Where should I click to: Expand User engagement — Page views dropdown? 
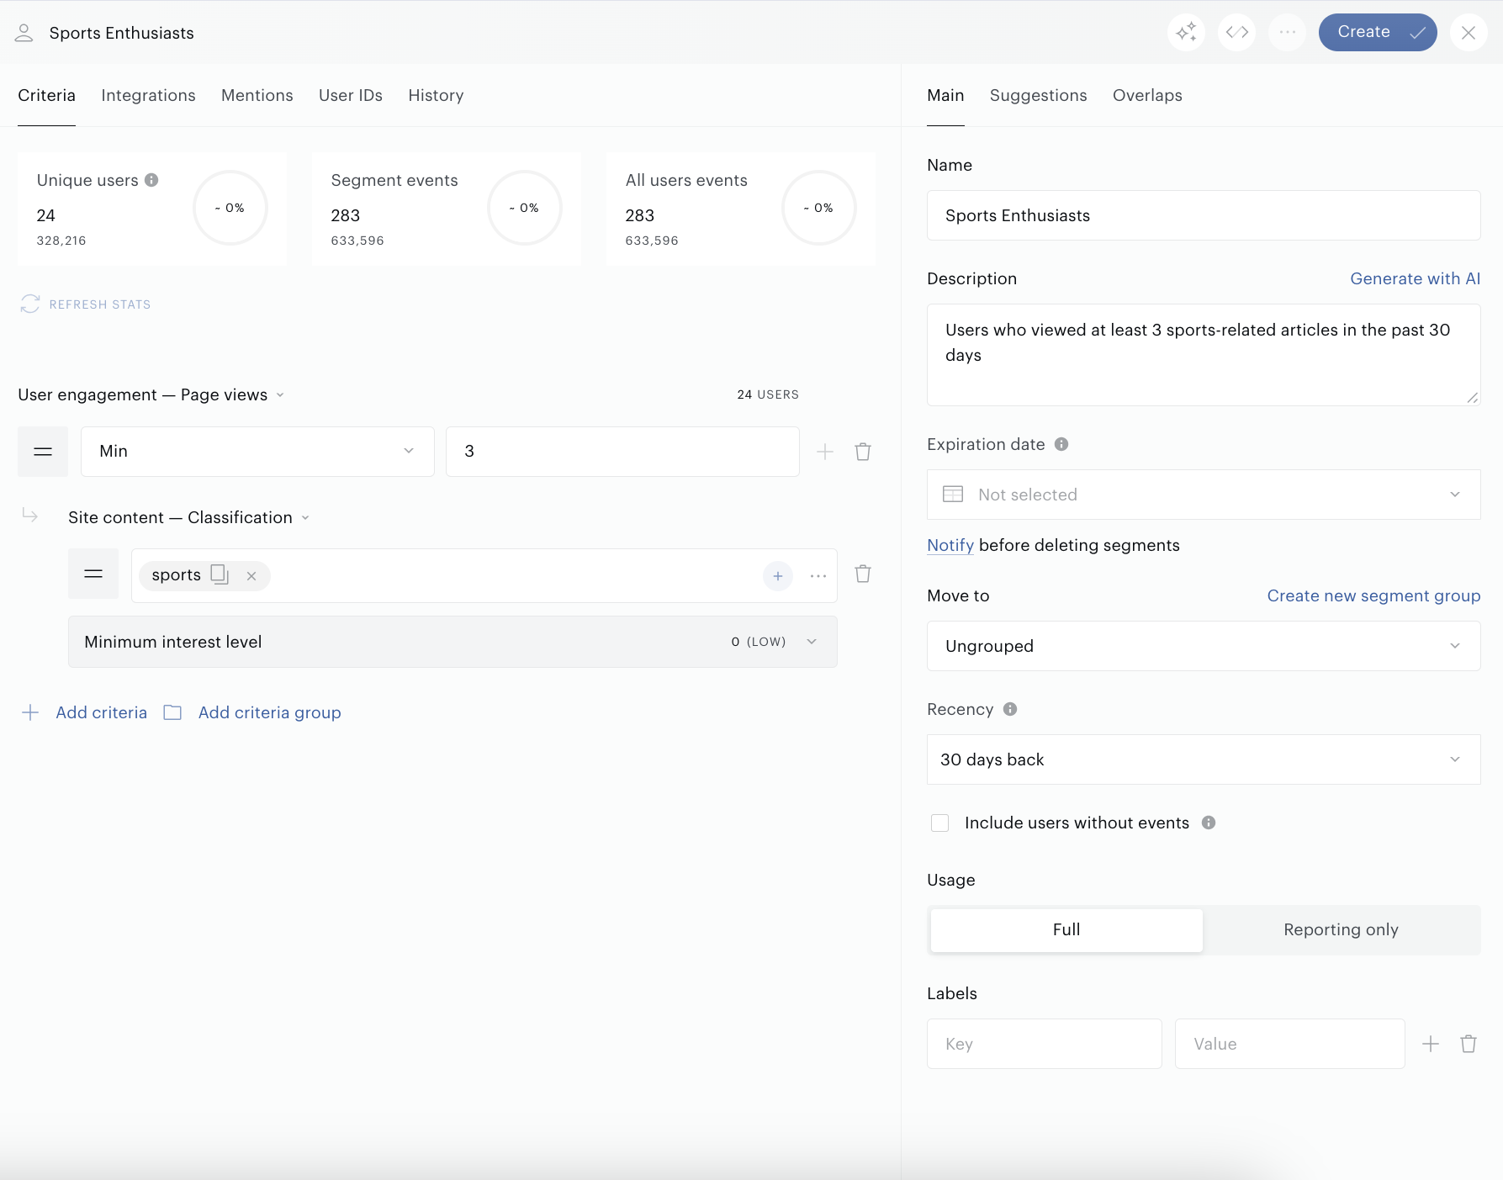pyautogui.click(x=151, y=394)
